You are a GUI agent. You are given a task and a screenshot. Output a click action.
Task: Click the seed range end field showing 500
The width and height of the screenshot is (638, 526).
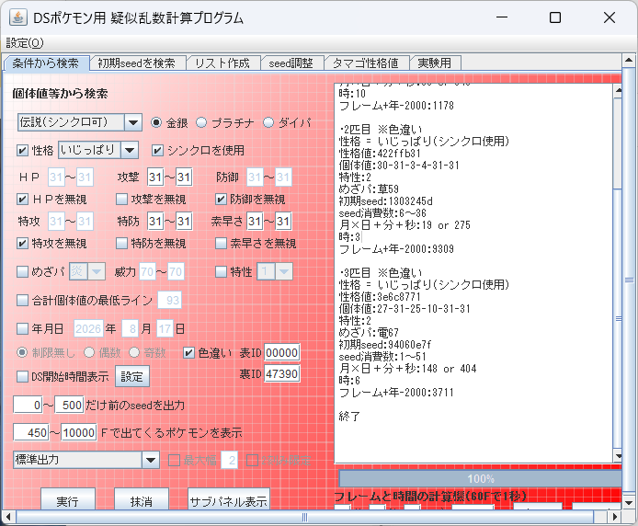click(x=69, y=406)
